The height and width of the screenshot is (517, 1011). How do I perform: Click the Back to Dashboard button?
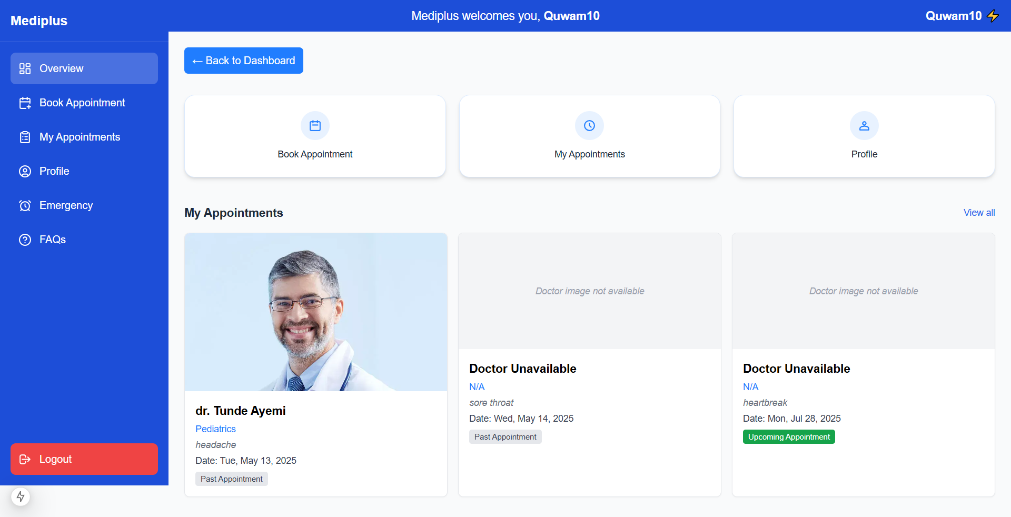click(x=244, y=61)
